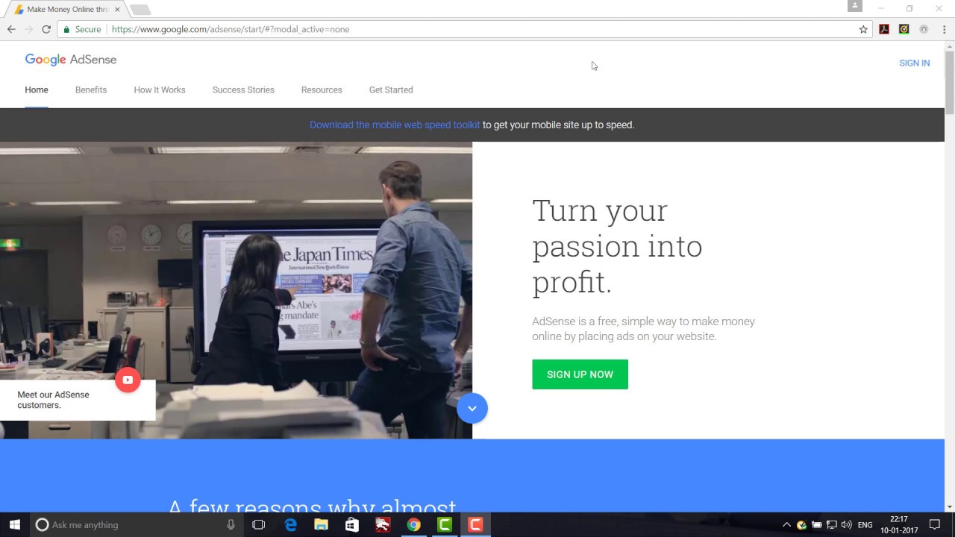Image resolution: width=955 pixels, height=537 pixels.
Task: Click the Japan Times video thumbnail
Action: [236, 290]
